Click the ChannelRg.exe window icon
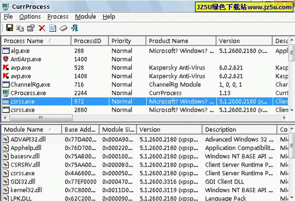 (x=6, y=84)
